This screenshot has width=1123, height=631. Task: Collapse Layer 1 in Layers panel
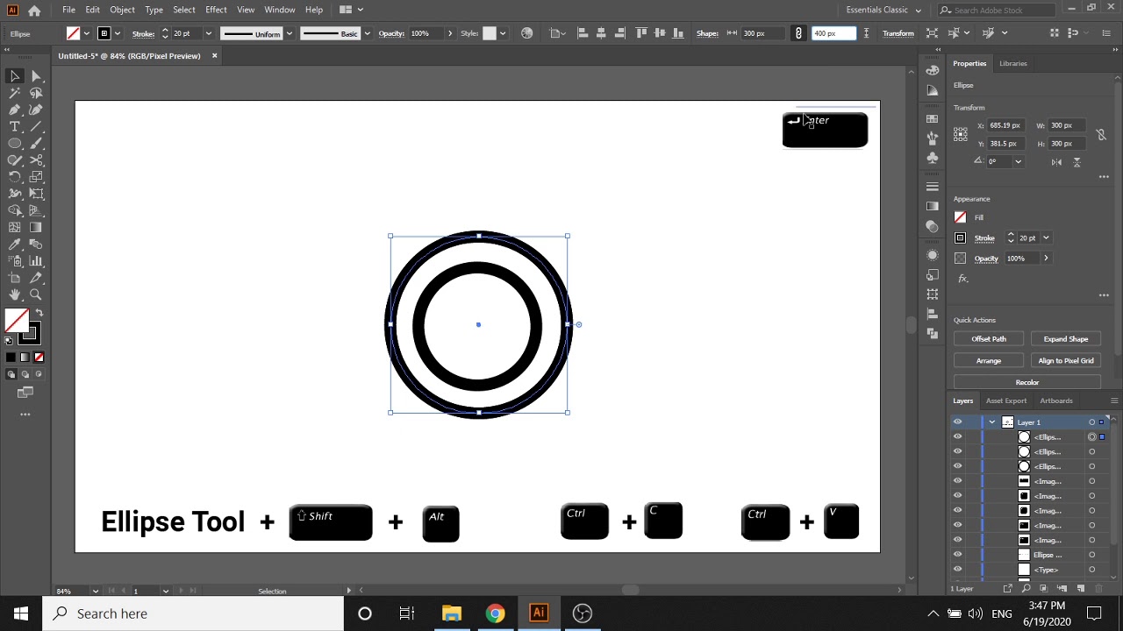pyautogui.click(x=992, y=422)
